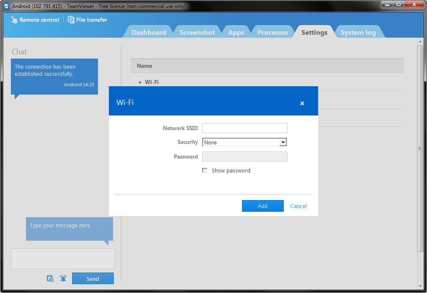Screen dimensions: 427x293
Task: Click inside the Network SSID field
Action: point(244,128)
